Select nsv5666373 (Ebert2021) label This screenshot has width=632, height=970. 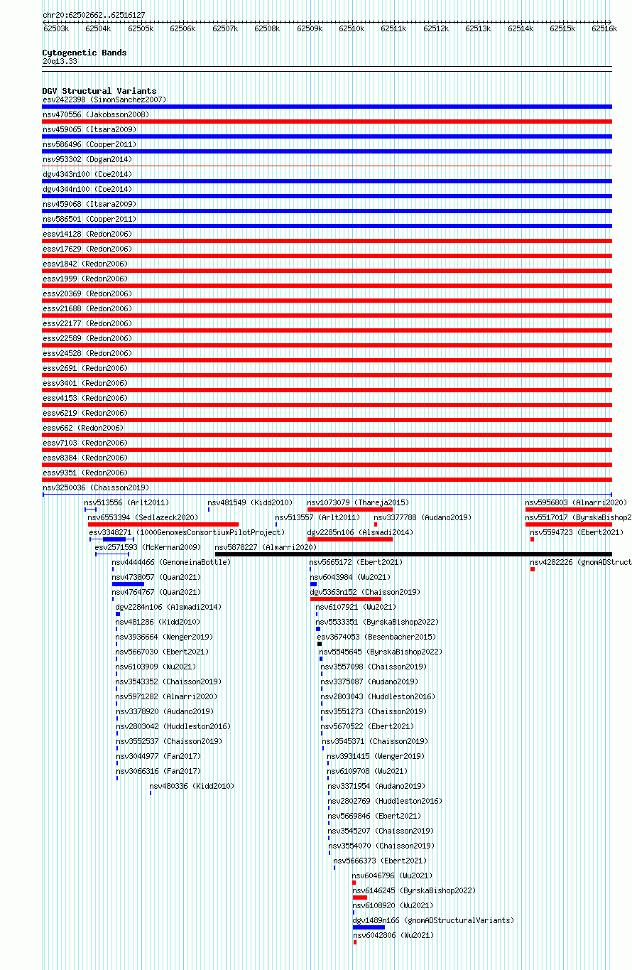pos(379,861)
